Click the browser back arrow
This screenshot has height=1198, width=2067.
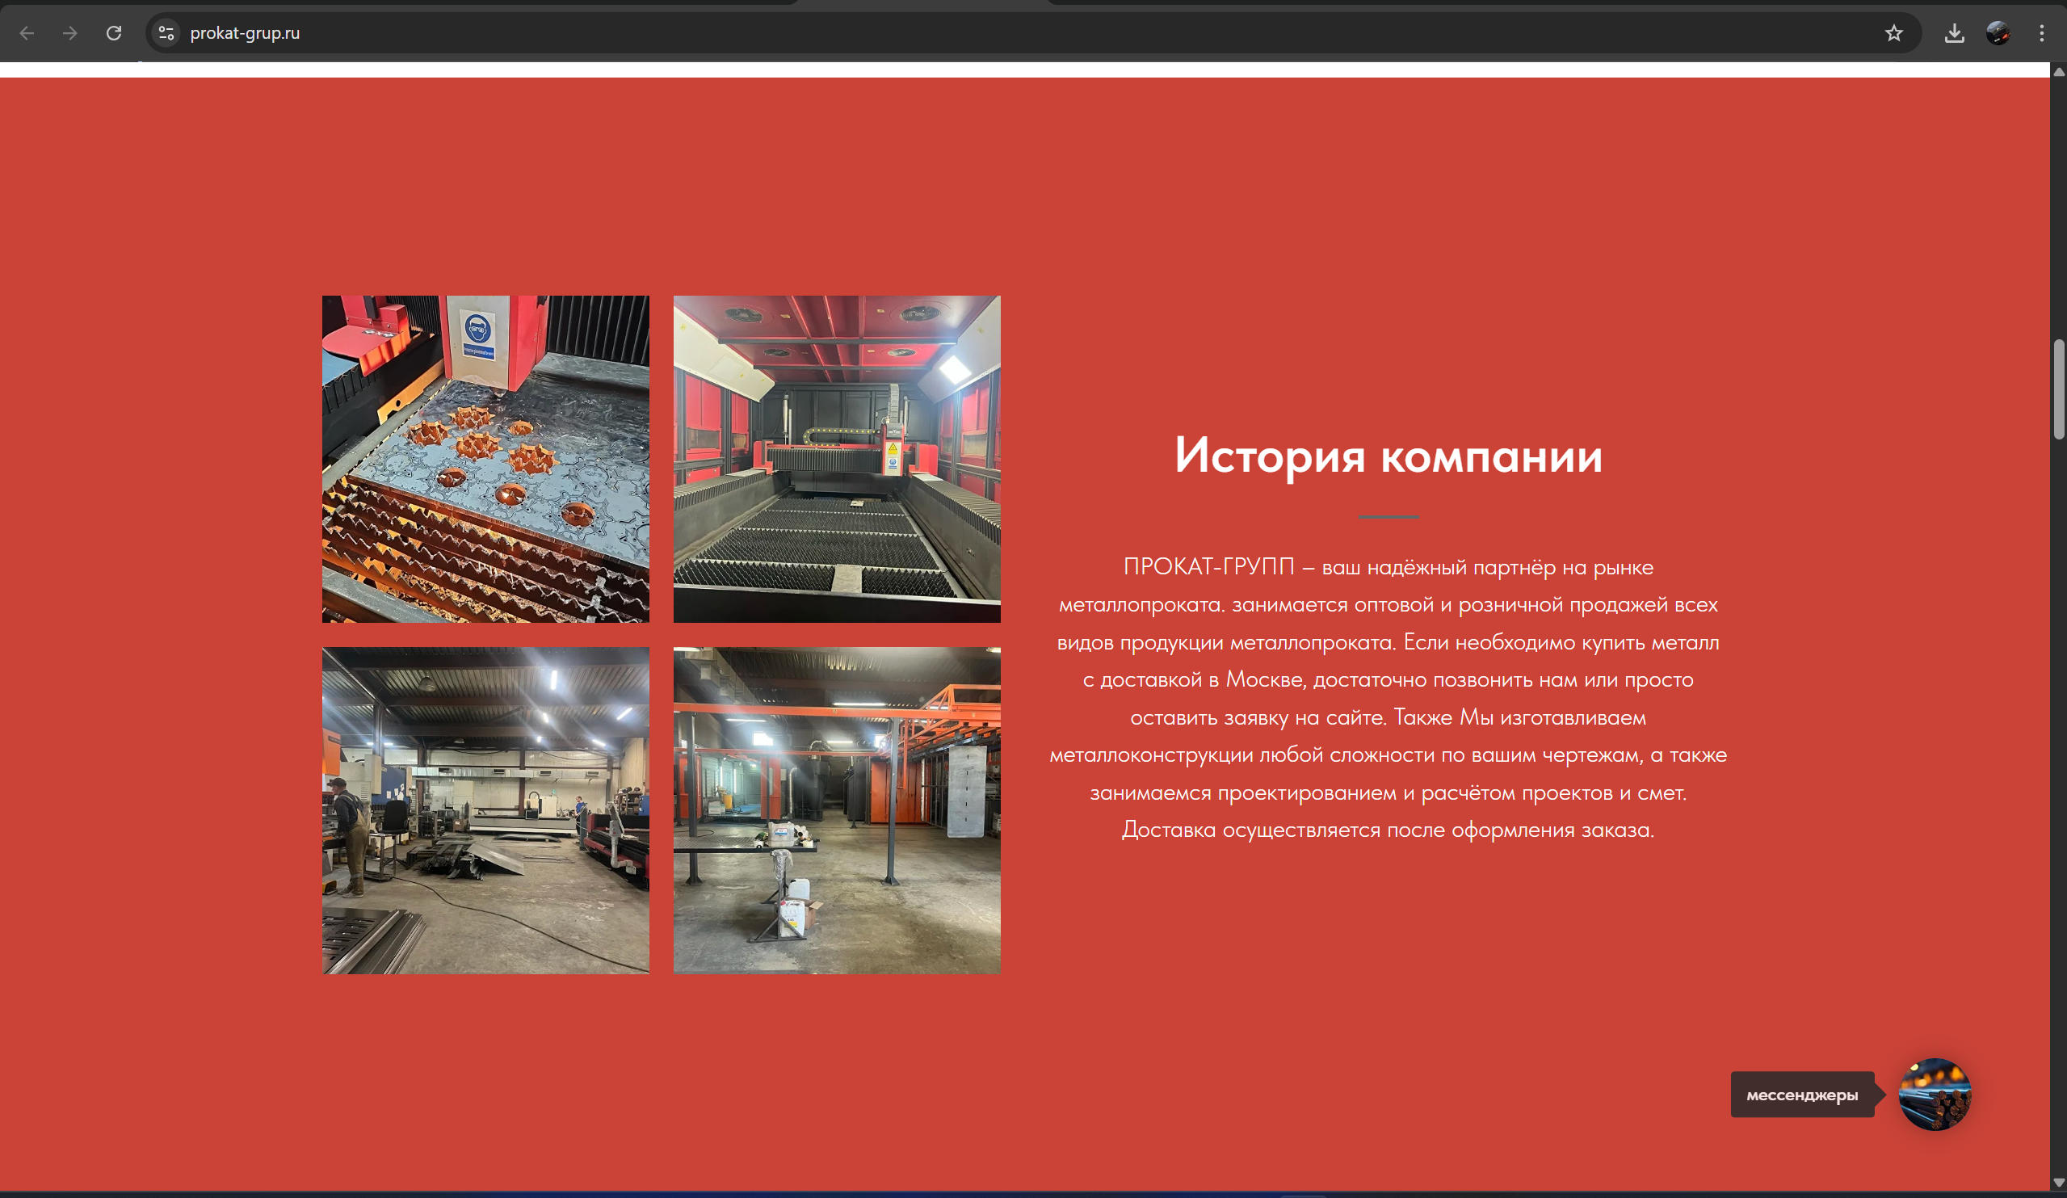pos(27,33)
